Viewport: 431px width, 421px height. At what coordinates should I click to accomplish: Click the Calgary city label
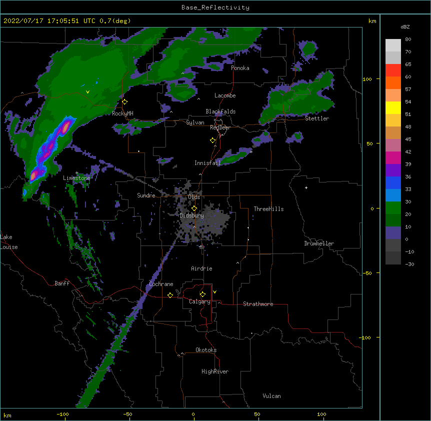pyautogui.click(x=199, y=301)
